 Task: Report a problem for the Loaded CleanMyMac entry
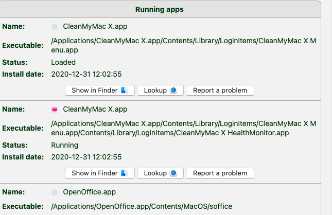[220, 90]
